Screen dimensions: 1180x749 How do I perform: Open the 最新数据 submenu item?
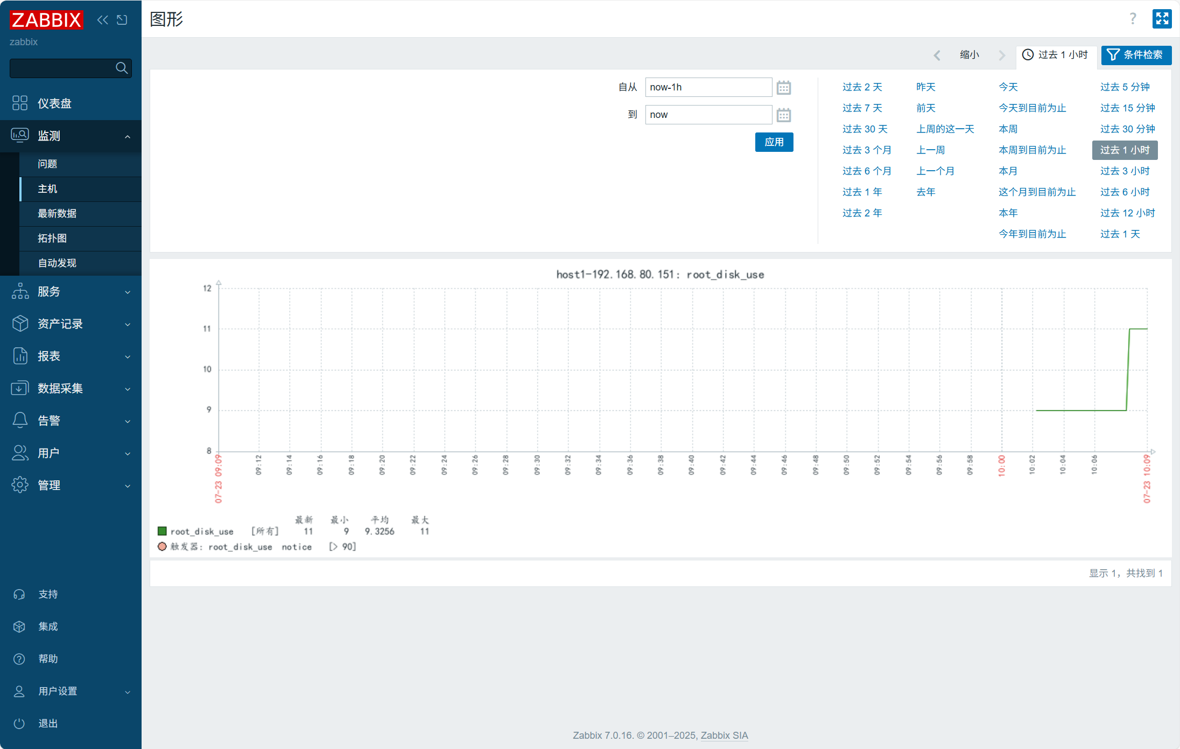point(81,214)
